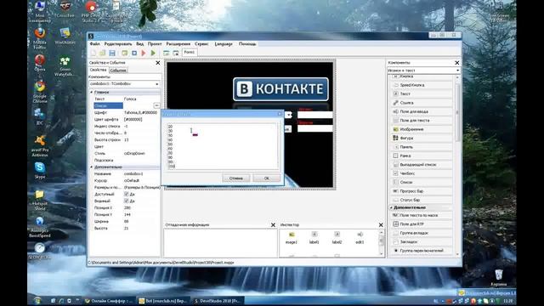Screen dimensions: 544x306
Task: Select the Выпадающий список component
Action: click(x=422, y=165)
